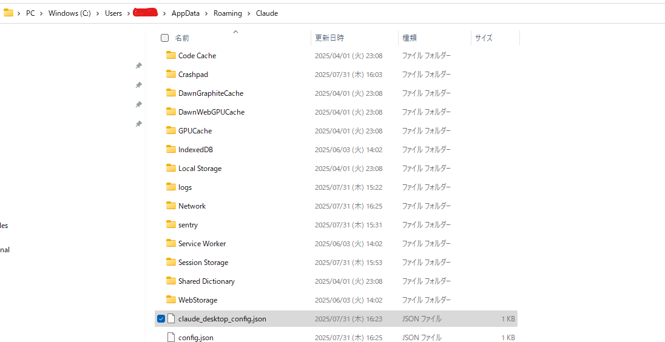665x342 pixels.
Task: Select the Session Storage folder name
Action: click(203, 263)
